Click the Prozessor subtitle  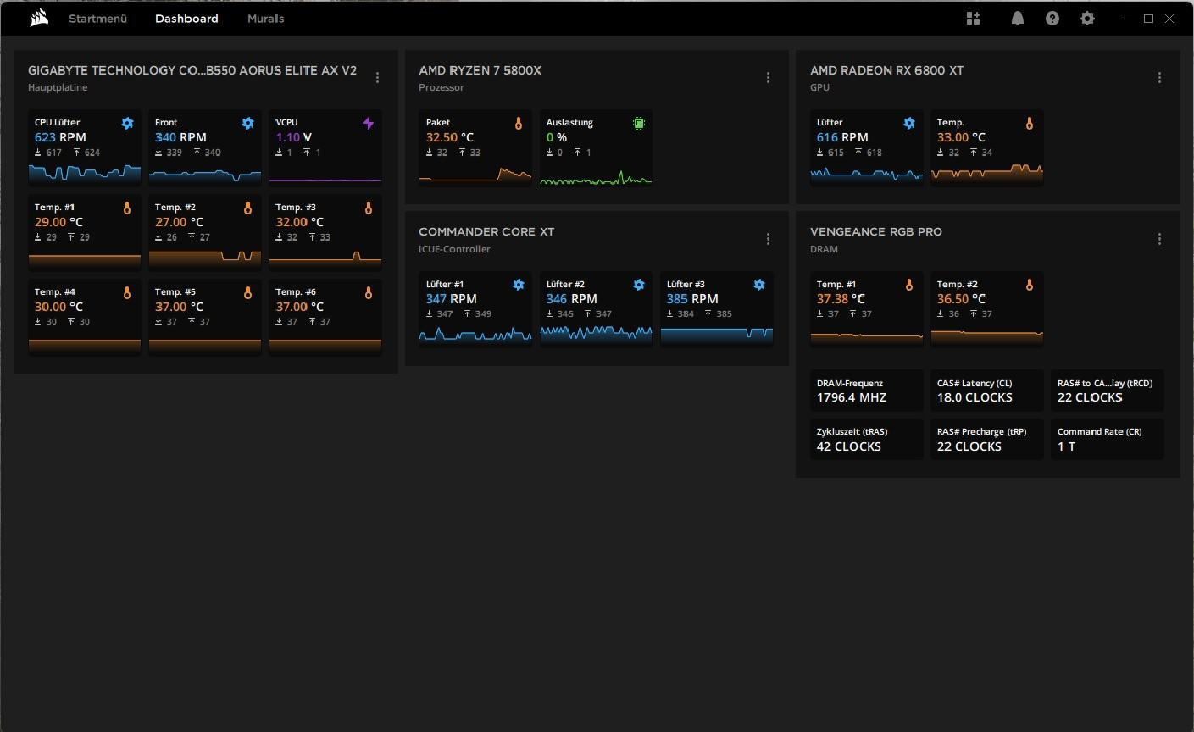pyautogui.click(x=442, y=87)
